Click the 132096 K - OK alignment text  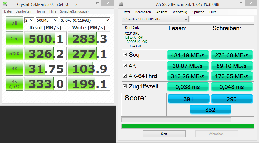[x=136, y=42]
